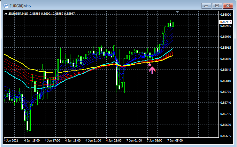The height and width of the screenshot is (147, 237).
Task: Click the 0.85915 price scale label
Action: tap(226, 48)
